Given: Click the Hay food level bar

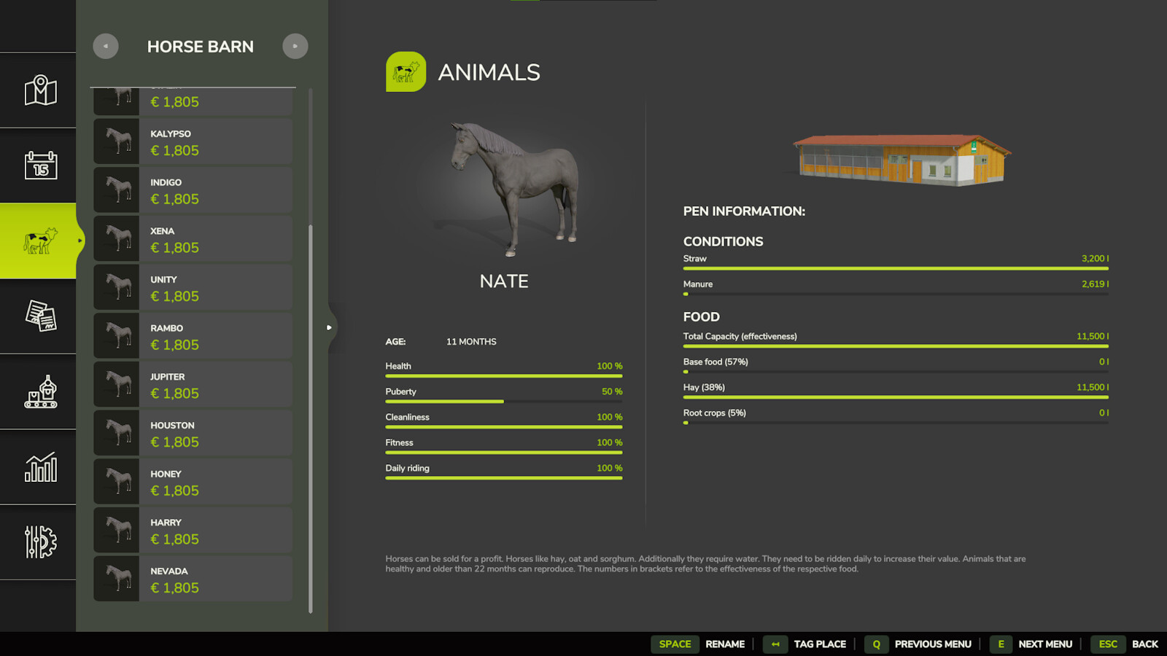Looking at the screenshot, I should (896, 397).
